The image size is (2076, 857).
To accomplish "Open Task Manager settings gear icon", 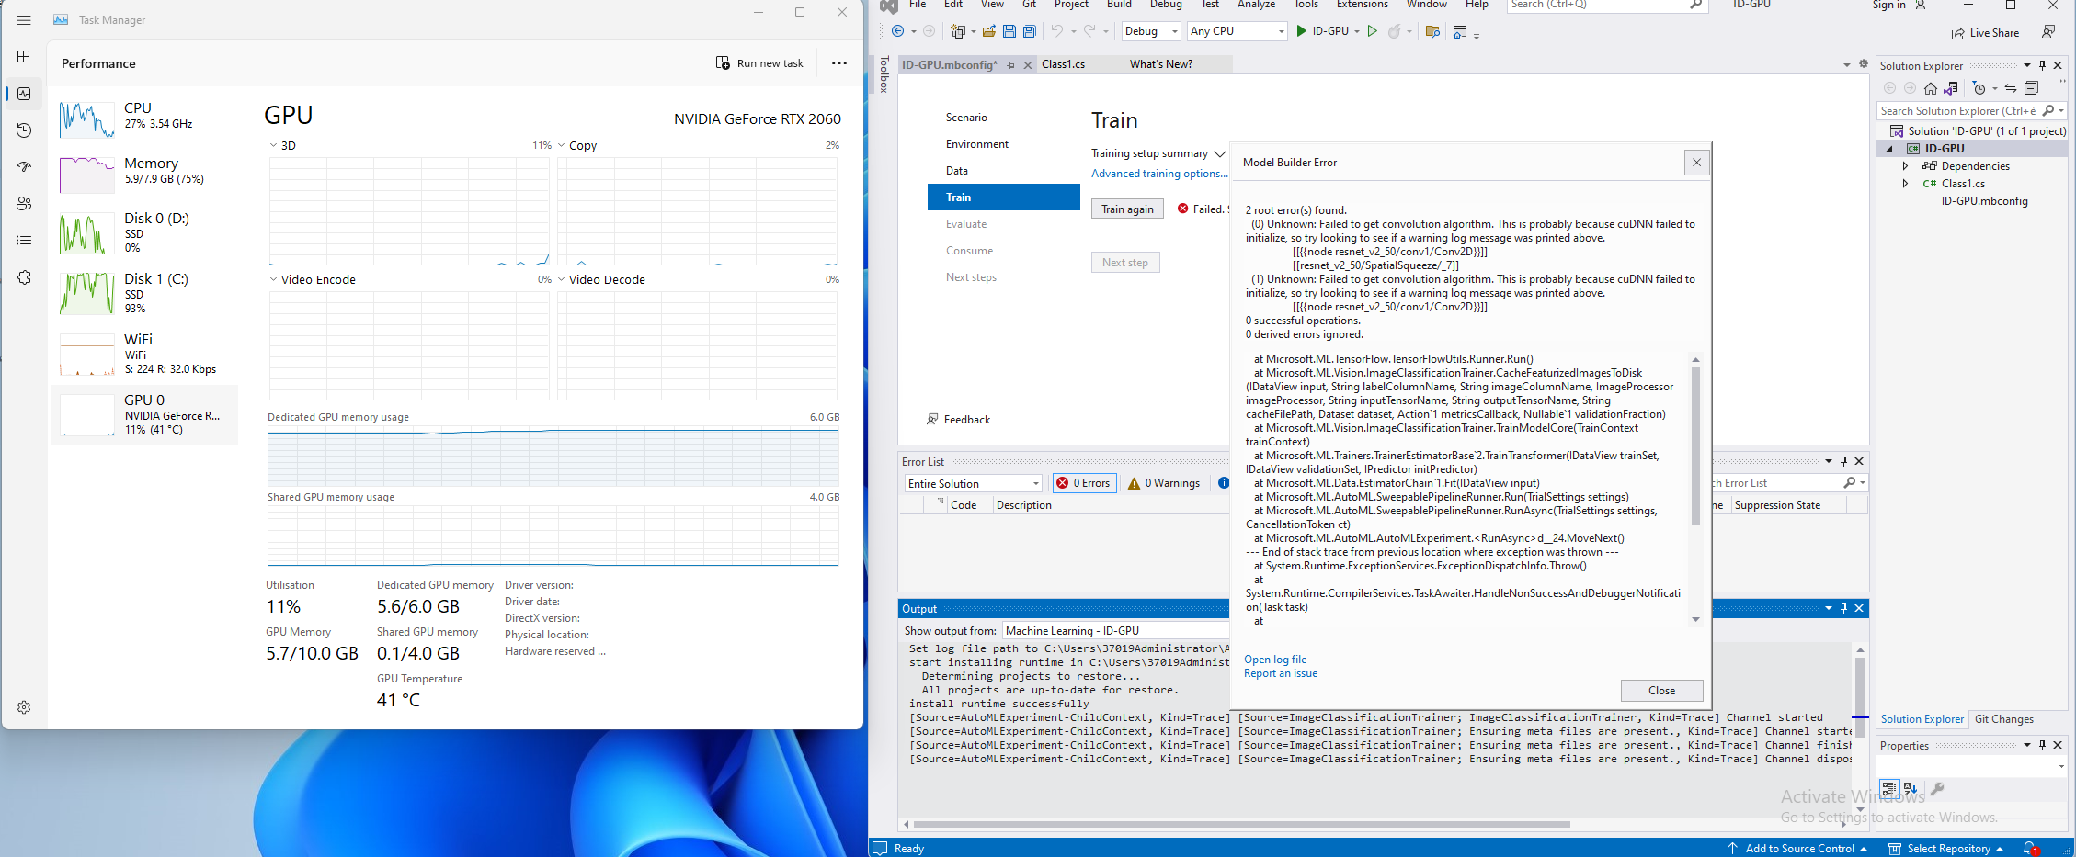I will pos(24,707).
